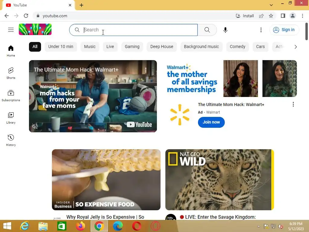Open Shorts from the sidebar
The width and height of the screenshot is (309, 232).
(11, 73)
